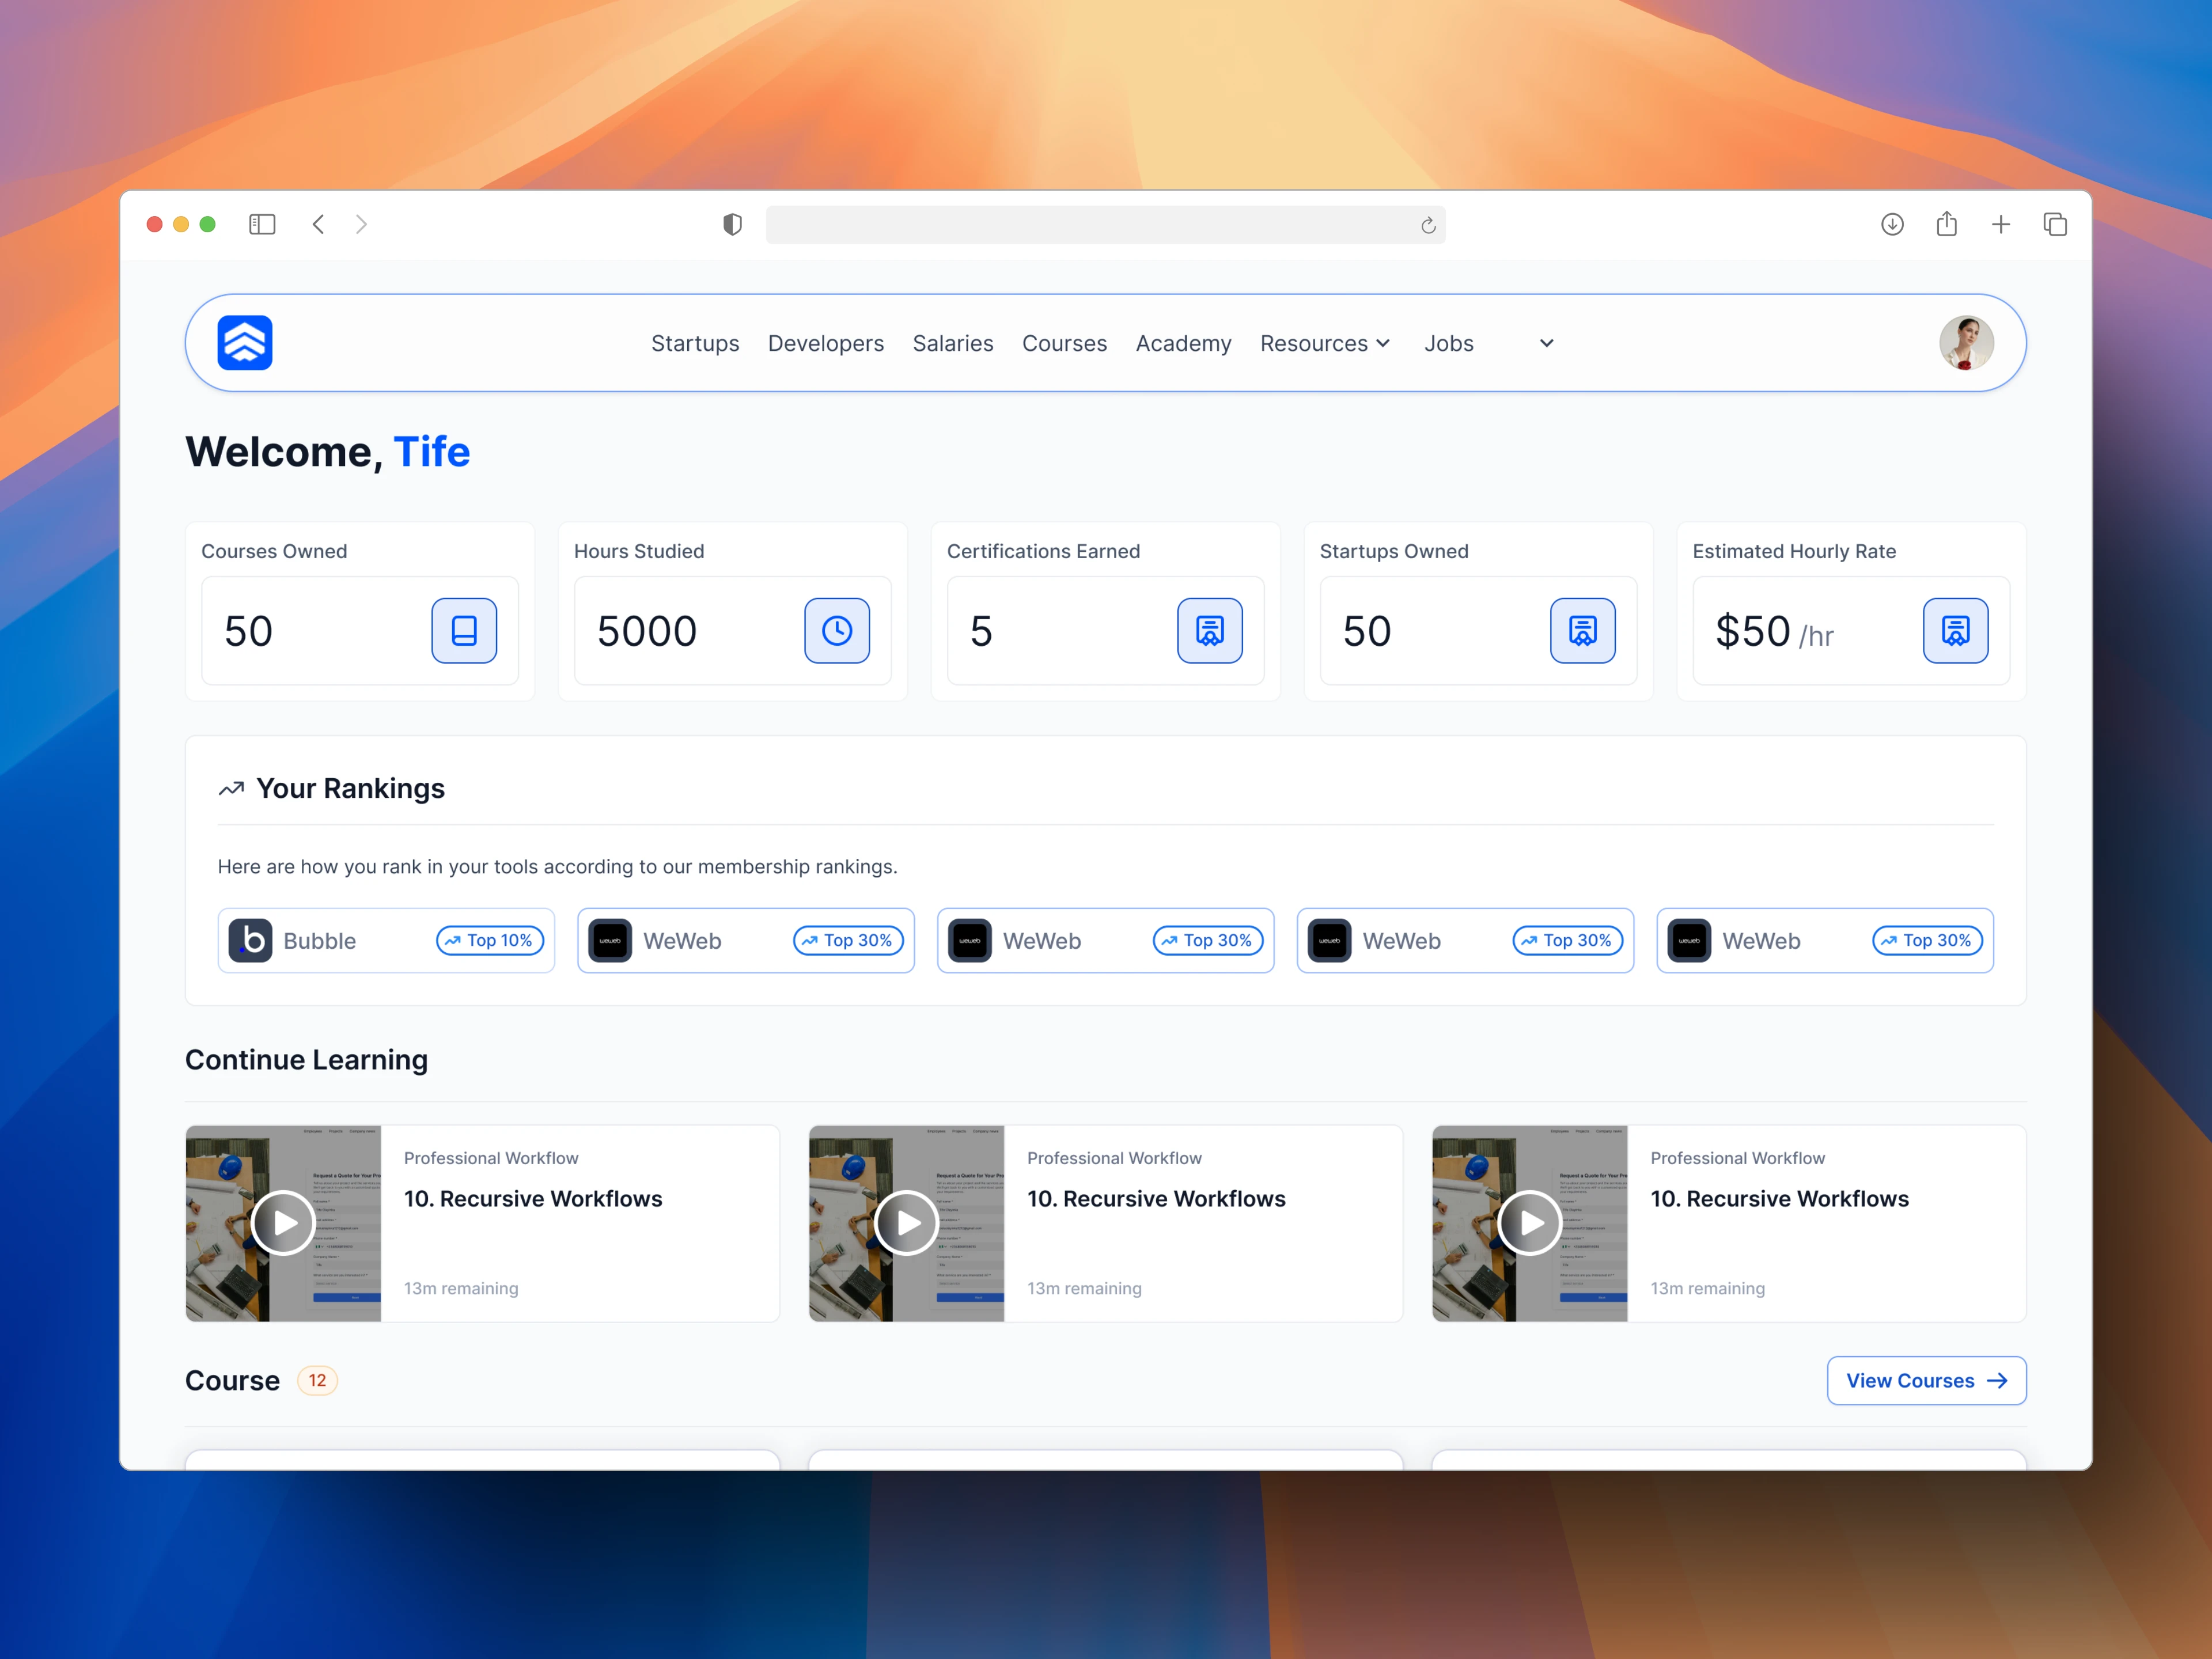Click the name Tife in welcome heading
Image resolution: width=2212 pixels, height=1659 pixels.
click(432, 452)
